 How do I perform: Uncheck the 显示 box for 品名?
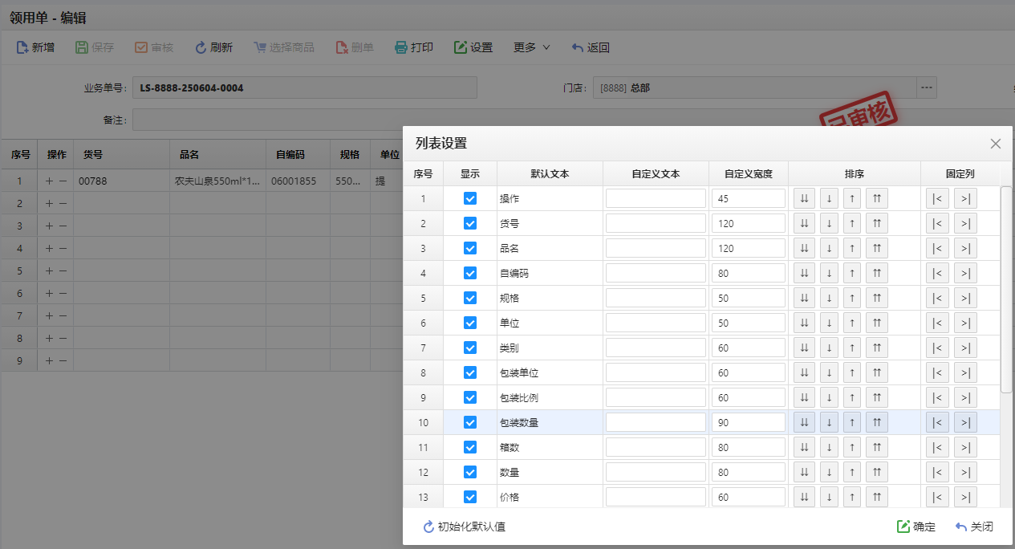pos(470,248)
